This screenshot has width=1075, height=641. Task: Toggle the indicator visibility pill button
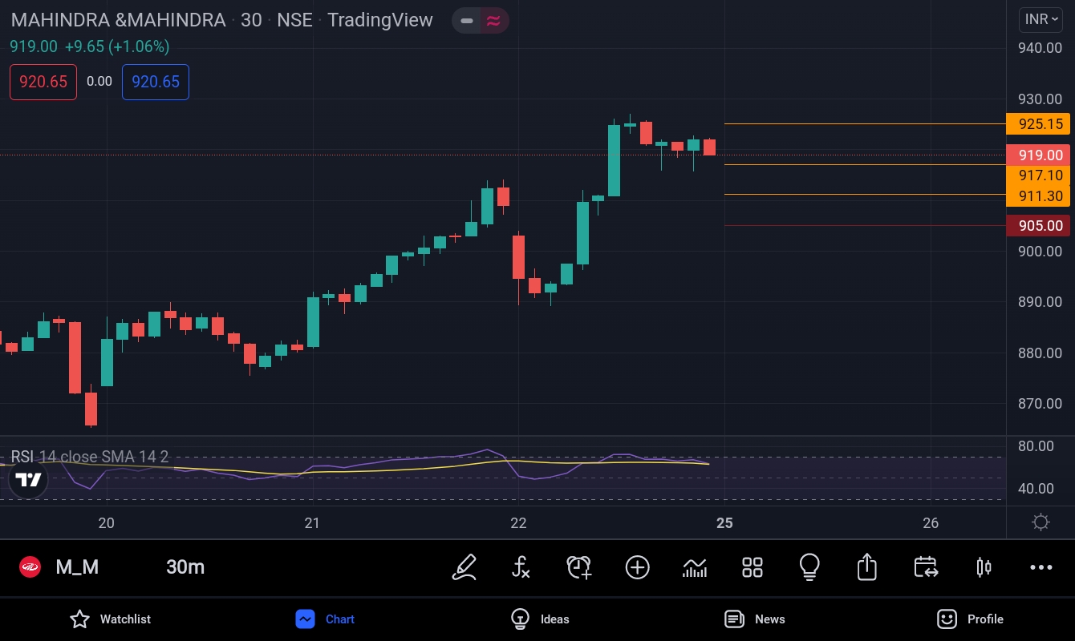[x=480, y=21]
